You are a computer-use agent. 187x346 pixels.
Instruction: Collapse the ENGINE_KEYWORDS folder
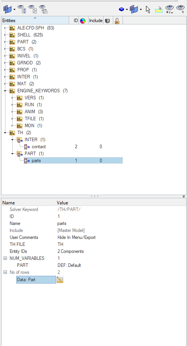click(x=5, y=91)
